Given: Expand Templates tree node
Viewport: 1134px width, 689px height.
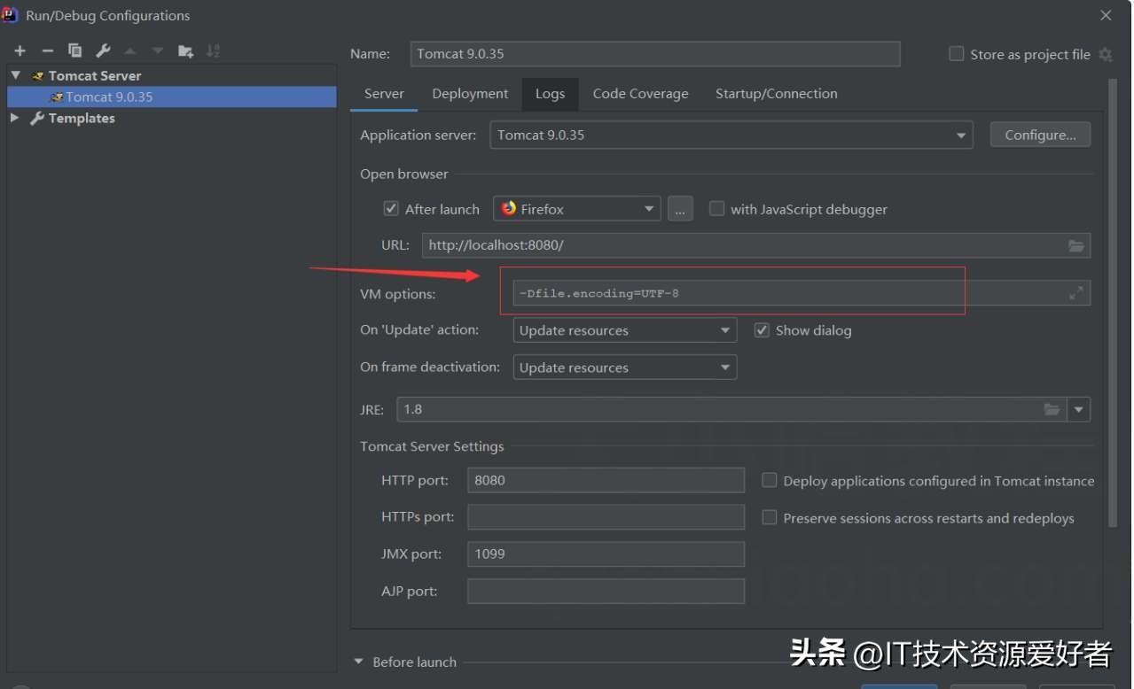Looking at the screenshot, I should [x=14, y=118].
